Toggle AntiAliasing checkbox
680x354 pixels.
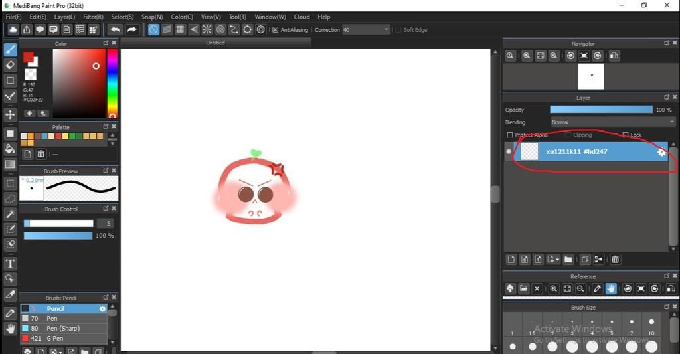275,29
